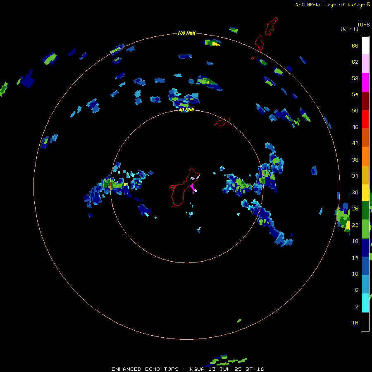Click the legend value 18
Screen dimensions: 372x372
pos(355,241)
